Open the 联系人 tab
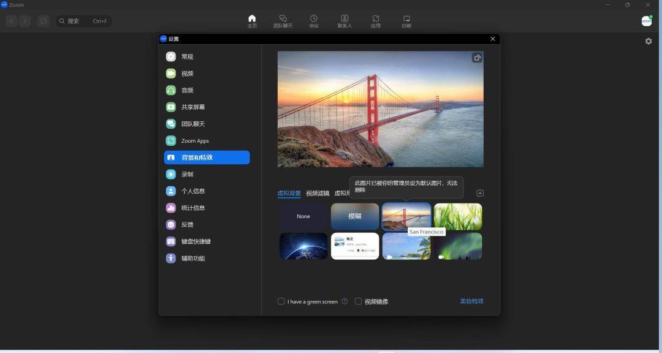Screen dimensions: 662x353 345,20
